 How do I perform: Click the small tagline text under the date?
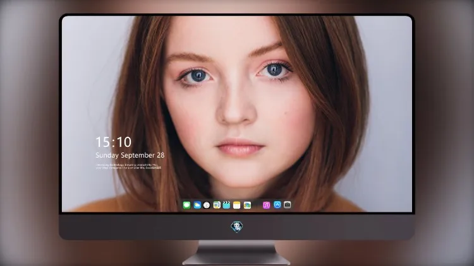click(128, 166)
